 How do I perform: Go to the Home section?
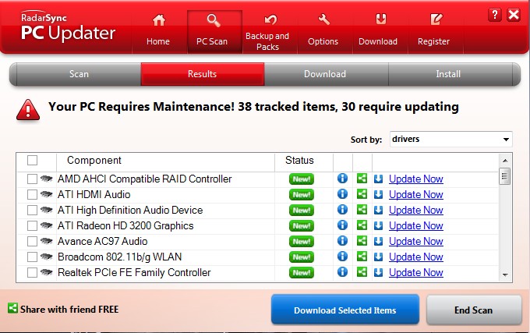[158, 31]
